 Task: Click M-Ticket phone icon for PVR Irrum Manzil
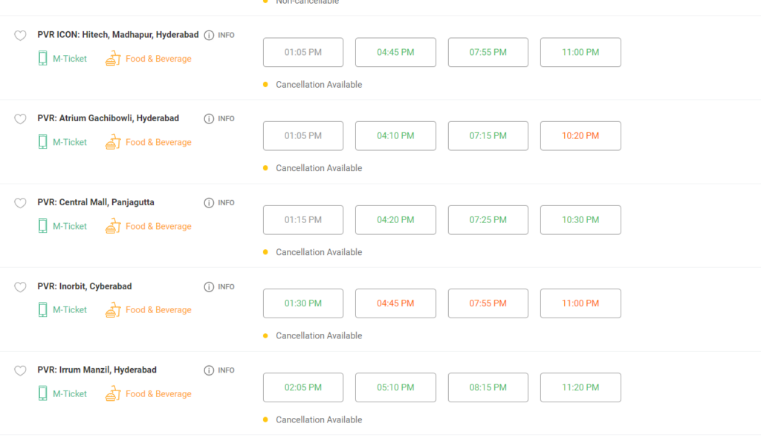click(x=42, y=393)
